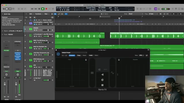Screen dimensions: 184x103
Task: Open the View menu in Tracks area
Action: click(46, 14)
